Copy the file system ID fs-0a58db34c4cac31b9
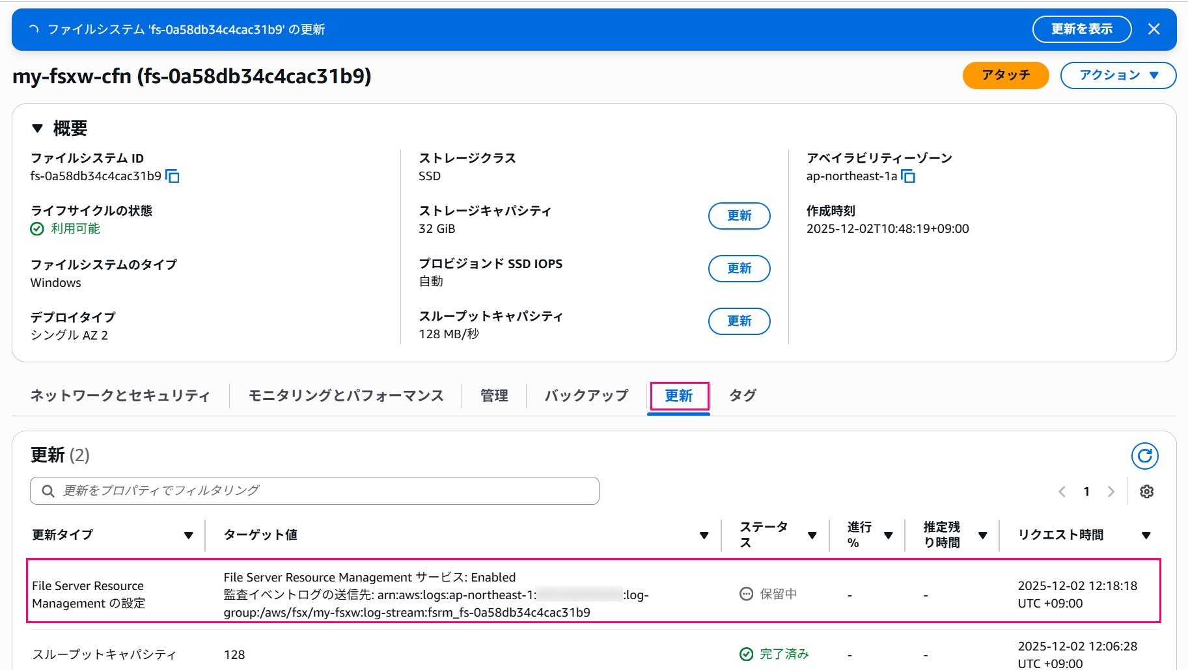The image size is (1188, 670). [x=171, y=176]
